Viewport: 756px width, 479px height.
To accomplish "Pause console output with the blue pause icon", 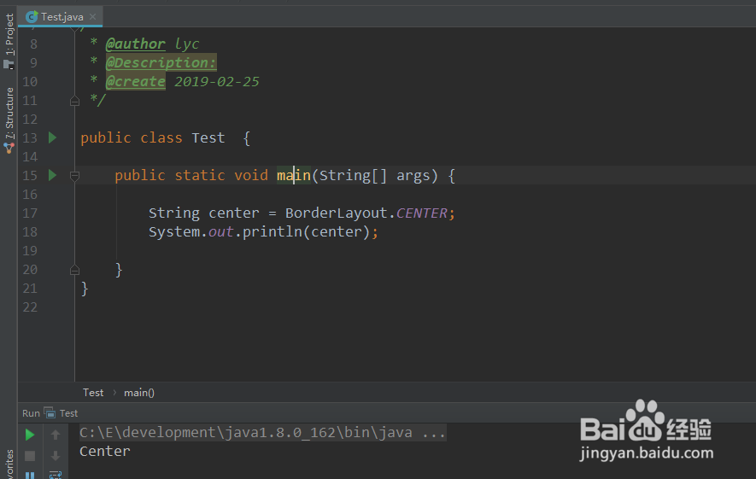I will click(30, 475).
